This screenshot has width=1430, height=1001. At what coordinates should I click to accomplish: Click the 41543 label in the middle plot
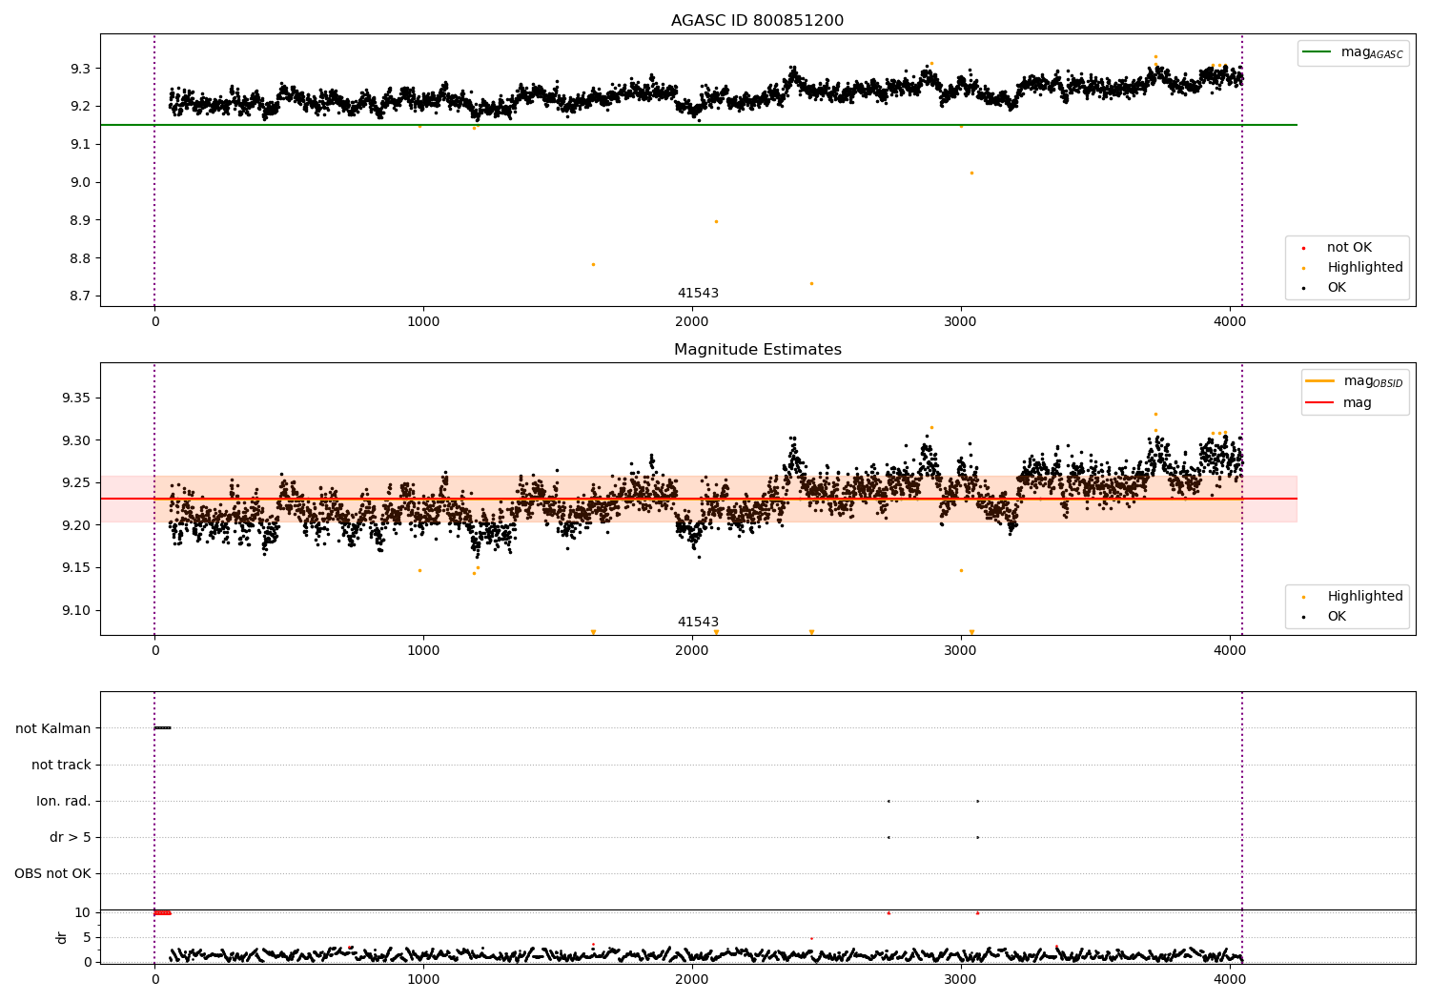(x=698, y=623)
